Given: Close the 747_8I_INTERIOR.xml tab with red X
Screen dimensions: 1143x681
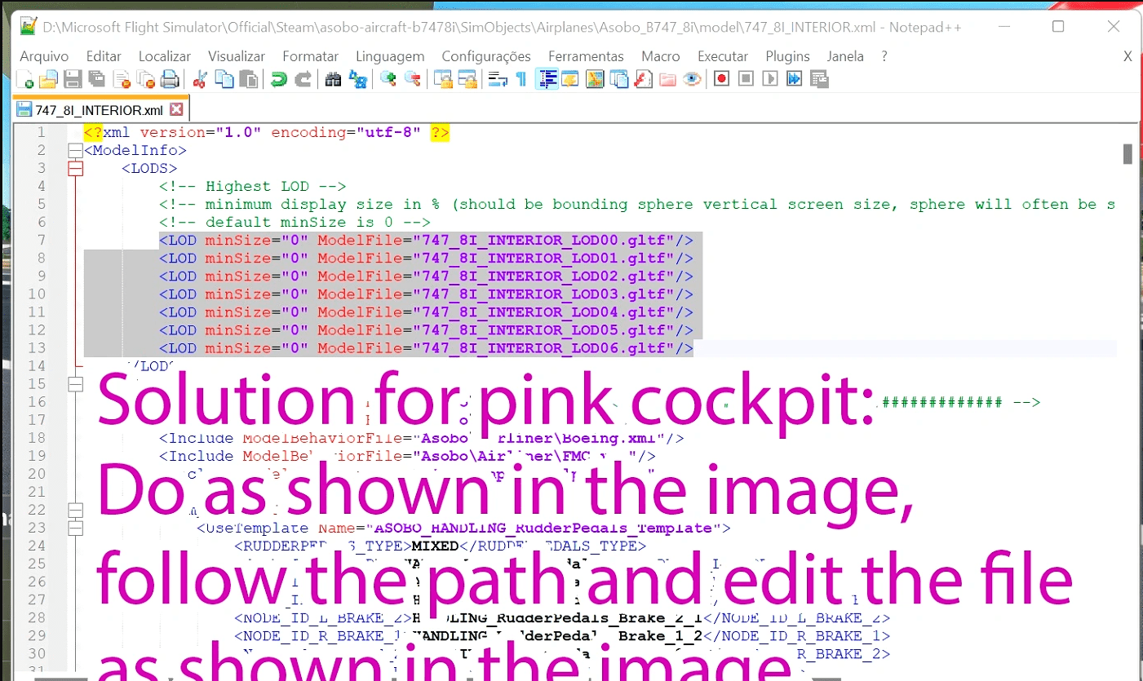Looking at the screenshot, I should (176, 109).
